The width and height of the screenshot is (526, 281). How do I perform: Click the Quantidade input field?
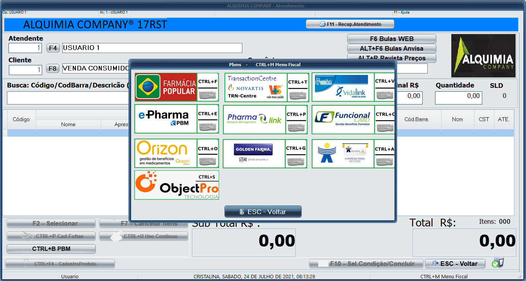click(459, 98)
